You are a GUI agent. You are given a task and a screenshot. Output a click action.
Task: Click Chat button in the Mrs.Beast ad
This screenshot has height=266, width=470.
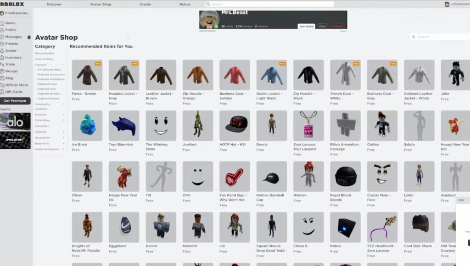pos(322,26)
